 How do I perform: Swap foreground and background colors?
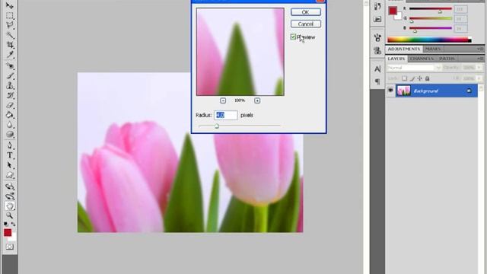[14, 224]
